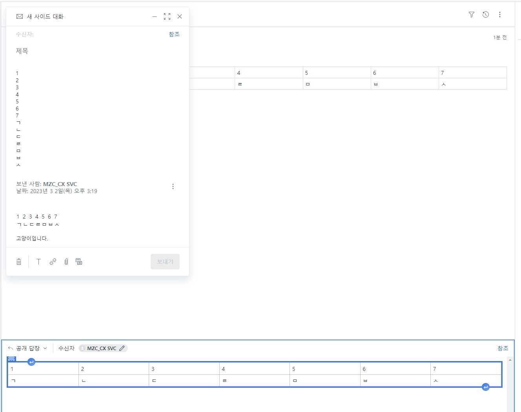
Task: Open text formatting options (T icon)
Action: coord(38,262)
